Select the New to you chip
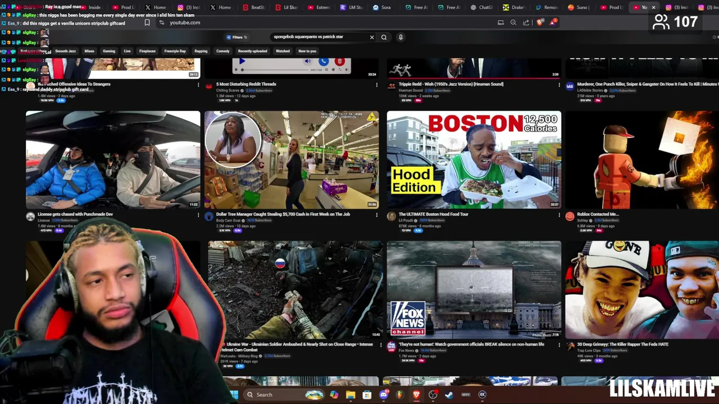719x404 pixels. (x=307, y=51)
